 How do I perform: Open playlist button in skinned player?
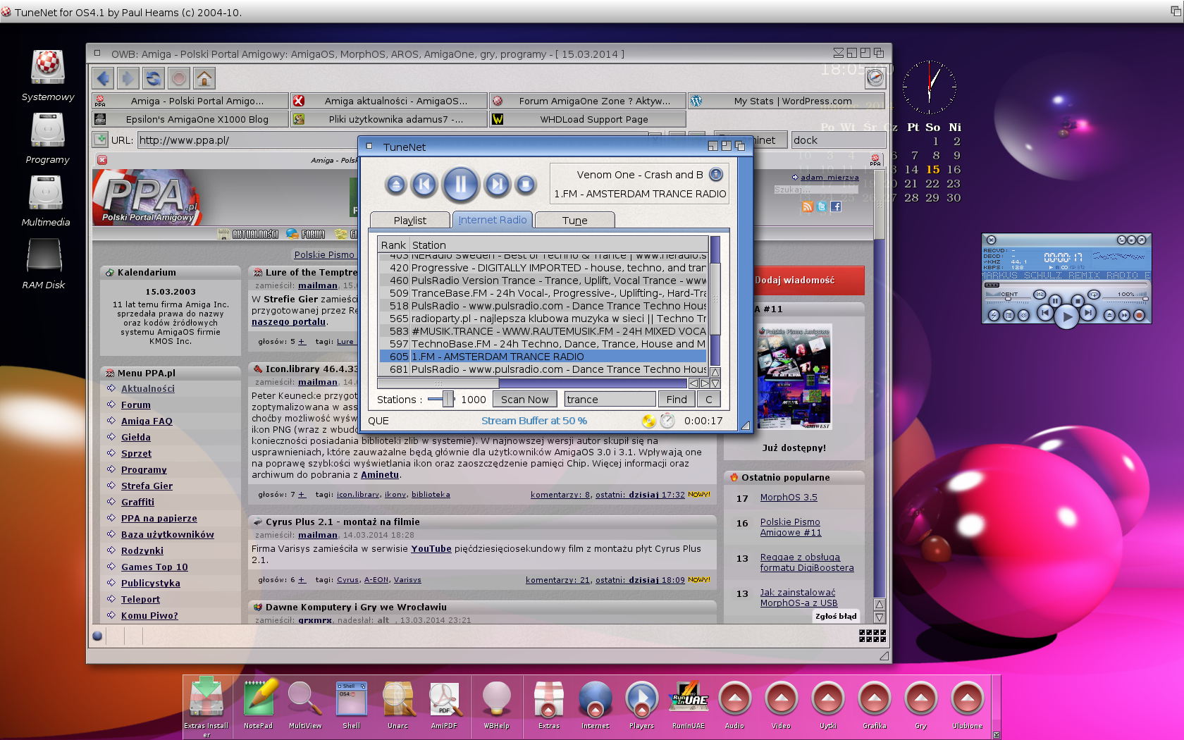click(1009, 315)
